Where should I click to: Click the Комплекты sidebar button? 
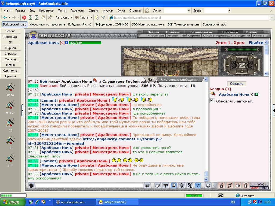[10, 71]
